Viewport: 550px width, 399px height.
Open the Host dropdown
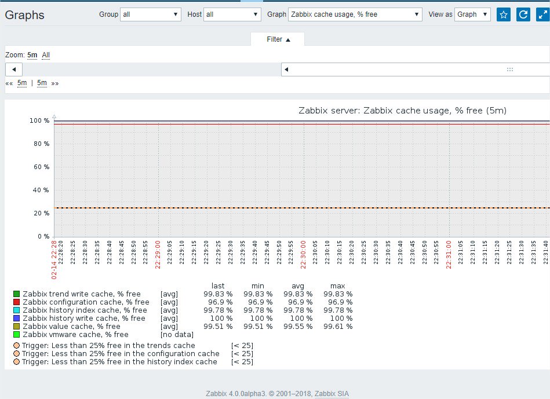click(232, 14)
